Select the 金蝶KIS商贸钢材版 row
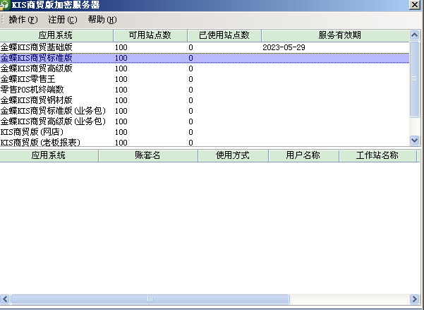This screenshot has width=424, height=310. (205, 100)
